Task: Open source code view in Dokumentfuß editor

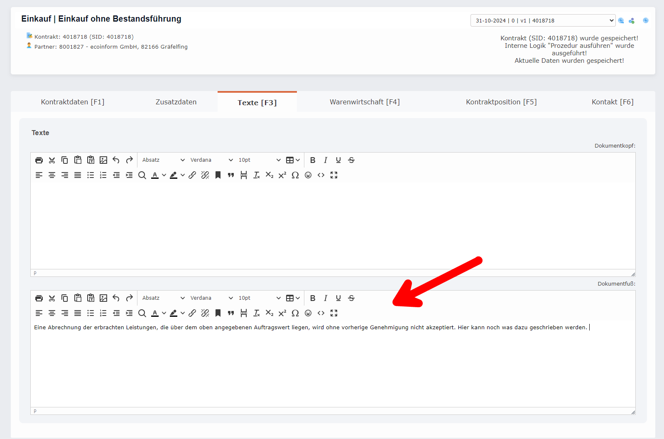Action: pos(321,313)
